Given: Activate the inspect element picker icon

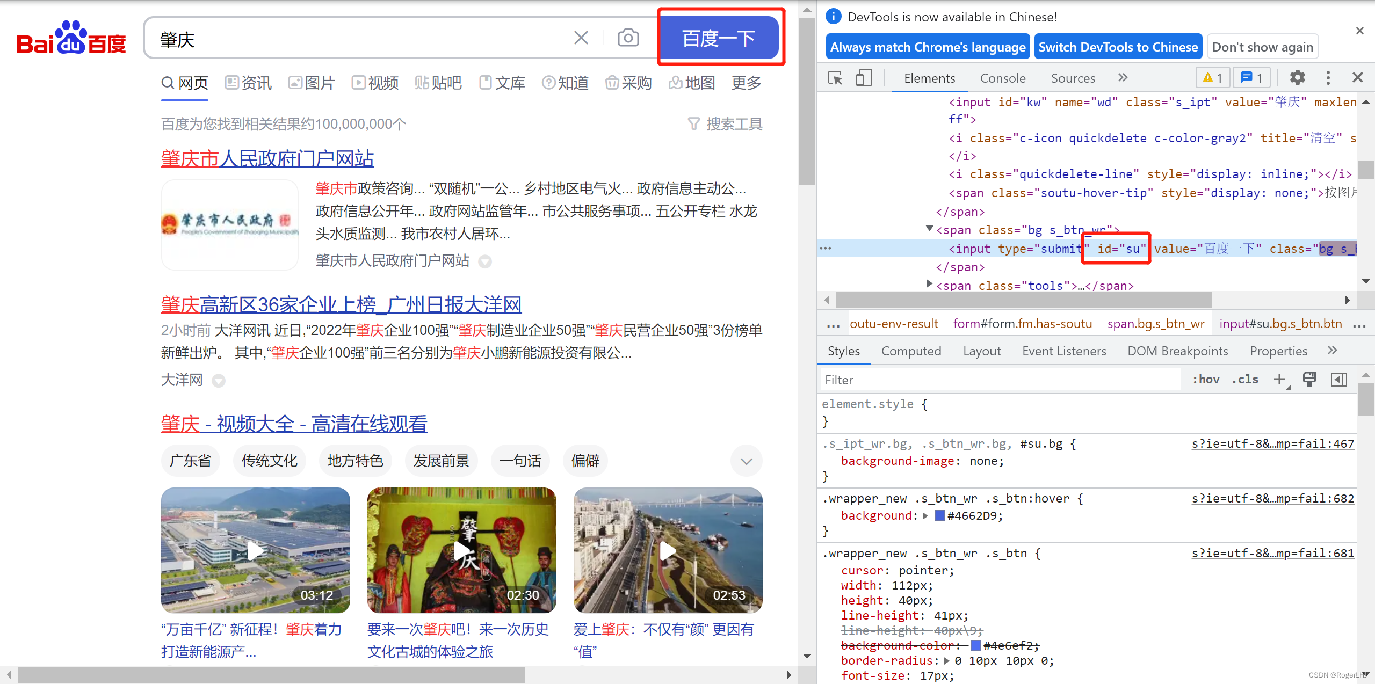Looking at the screenshot, I should click(836, 78).
